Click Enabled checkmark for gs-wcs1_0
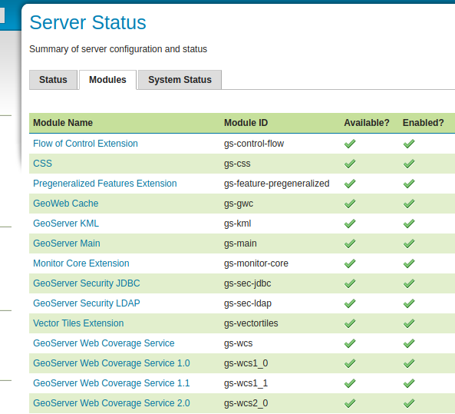 [409, 363]
